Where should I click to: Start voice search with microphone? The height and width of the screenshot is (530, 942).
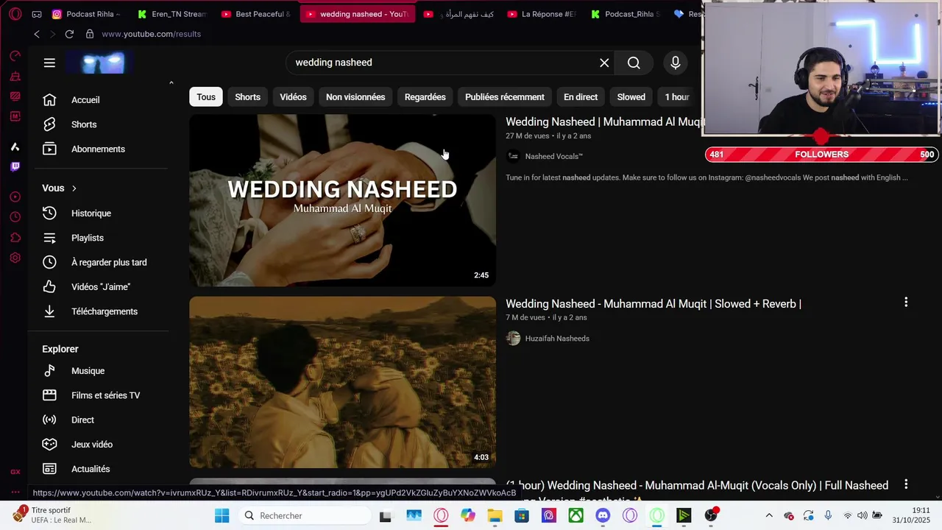675,63
